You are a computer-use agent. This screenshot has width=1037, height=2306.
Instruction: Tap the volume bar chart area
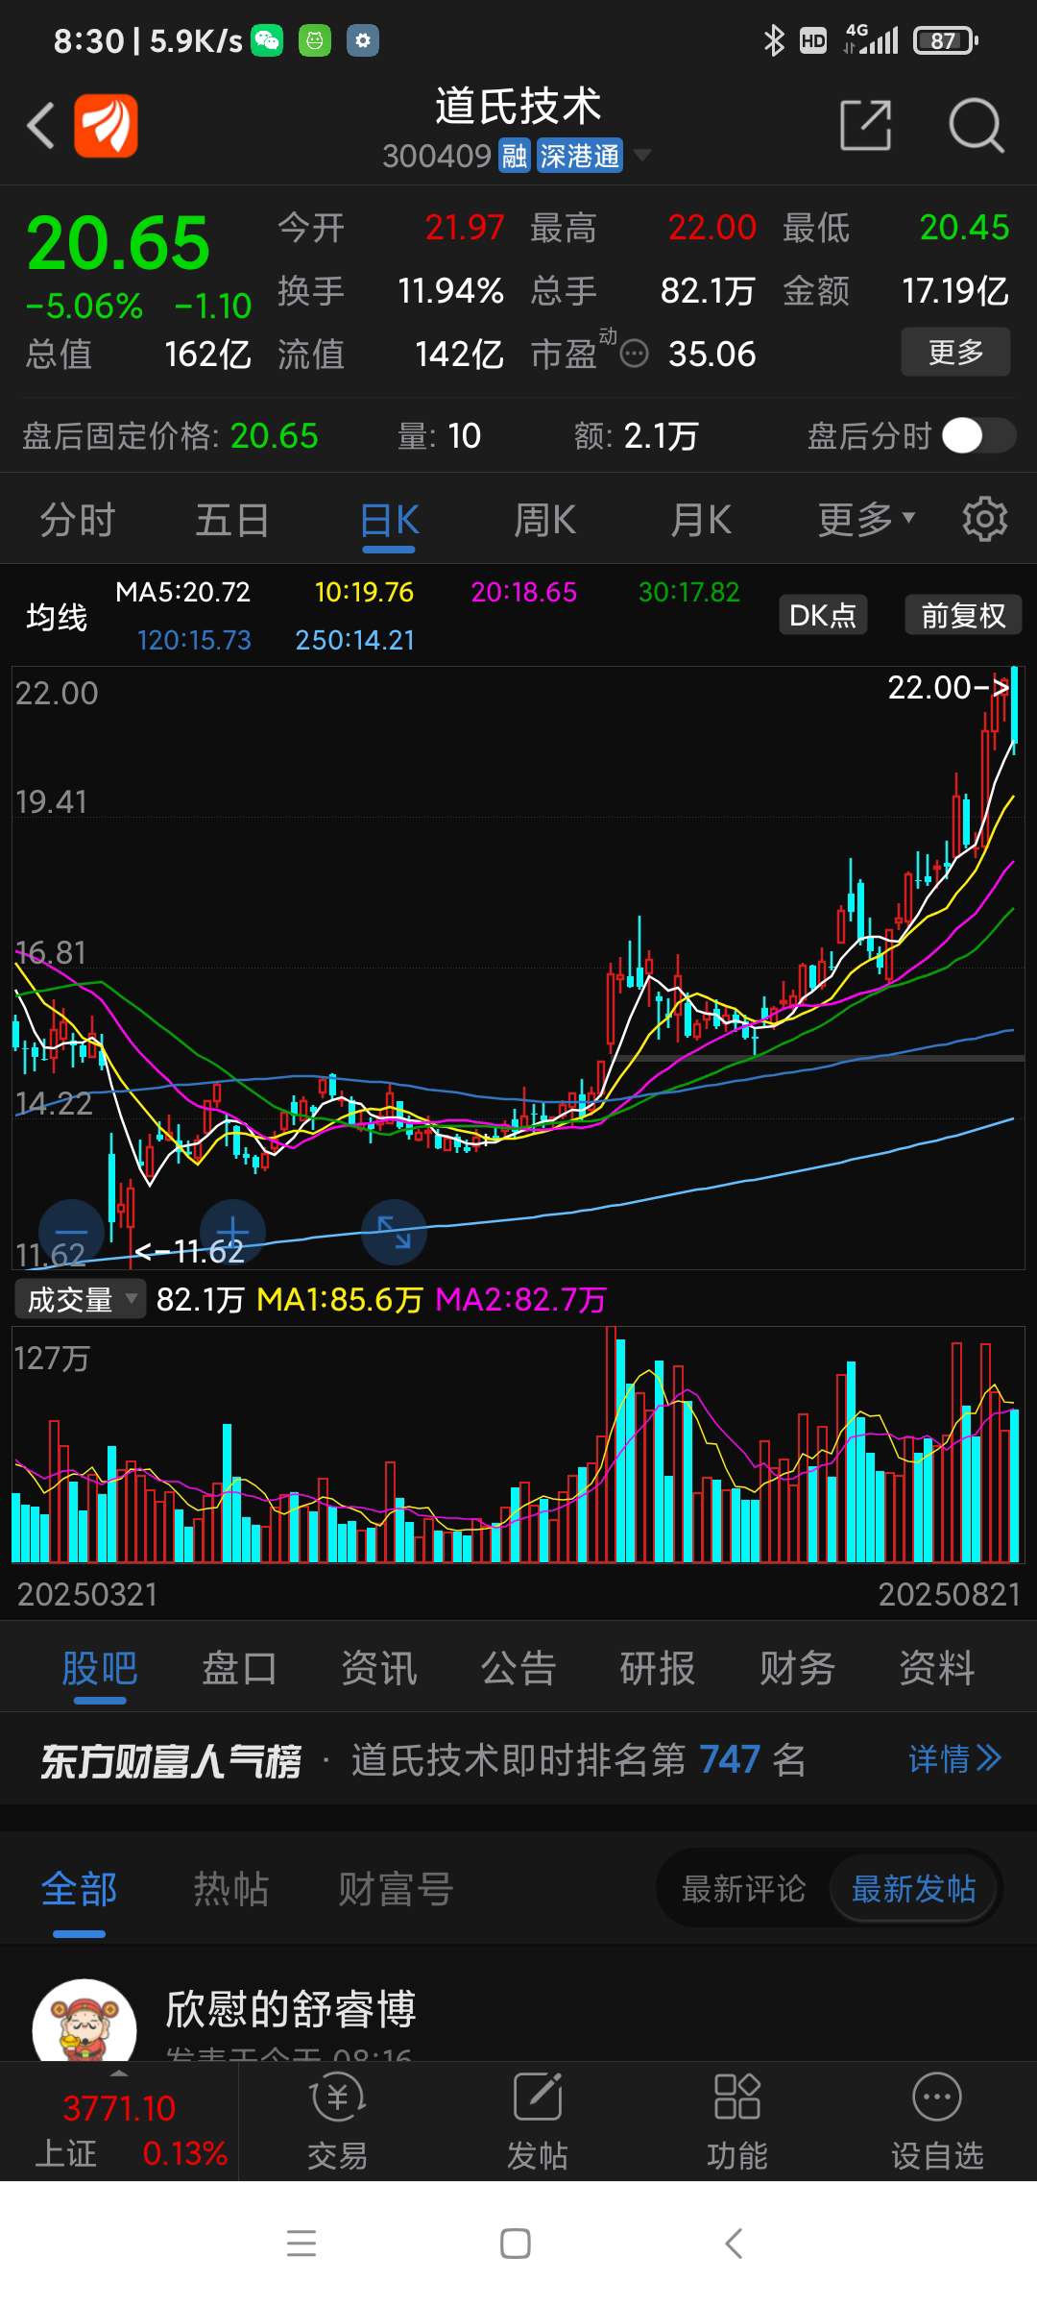click(518, 1445)
